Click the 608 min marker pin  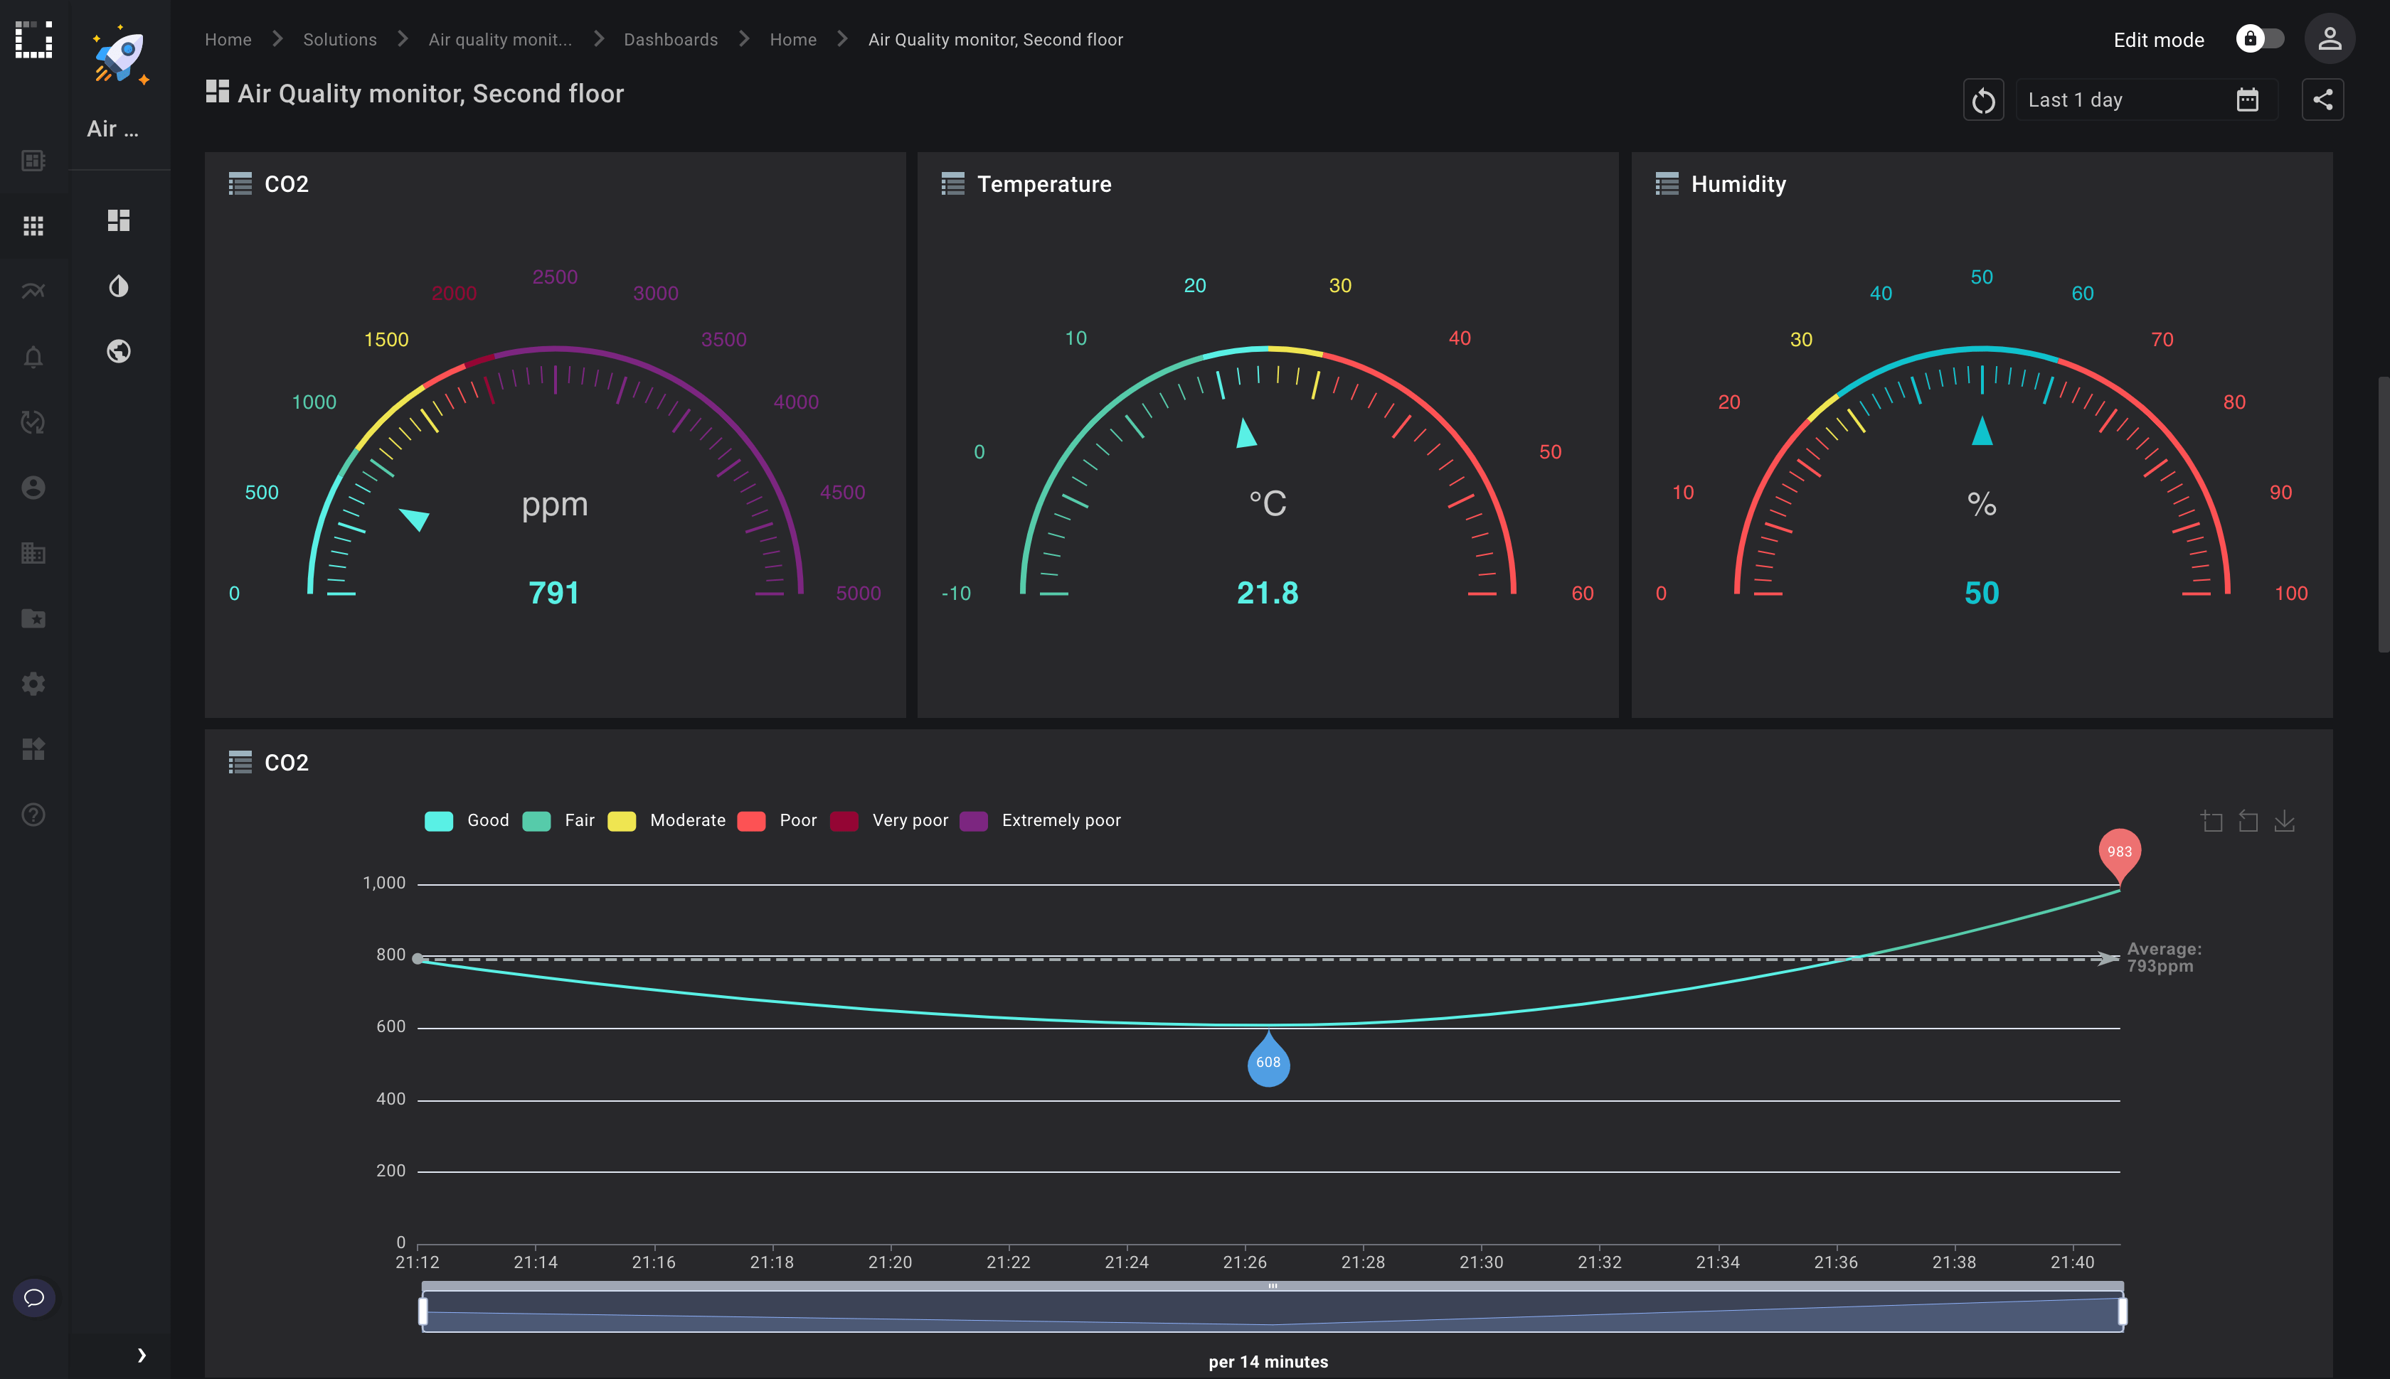(x=1268, y=1061)
